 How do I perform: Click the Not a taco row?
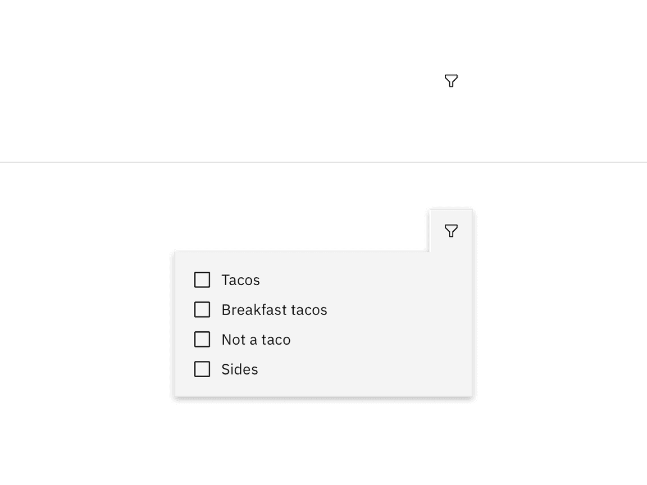coord(256,339)
